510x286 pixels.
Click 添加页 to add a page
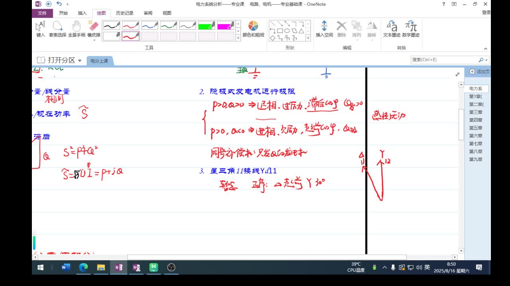coord(479,71)
